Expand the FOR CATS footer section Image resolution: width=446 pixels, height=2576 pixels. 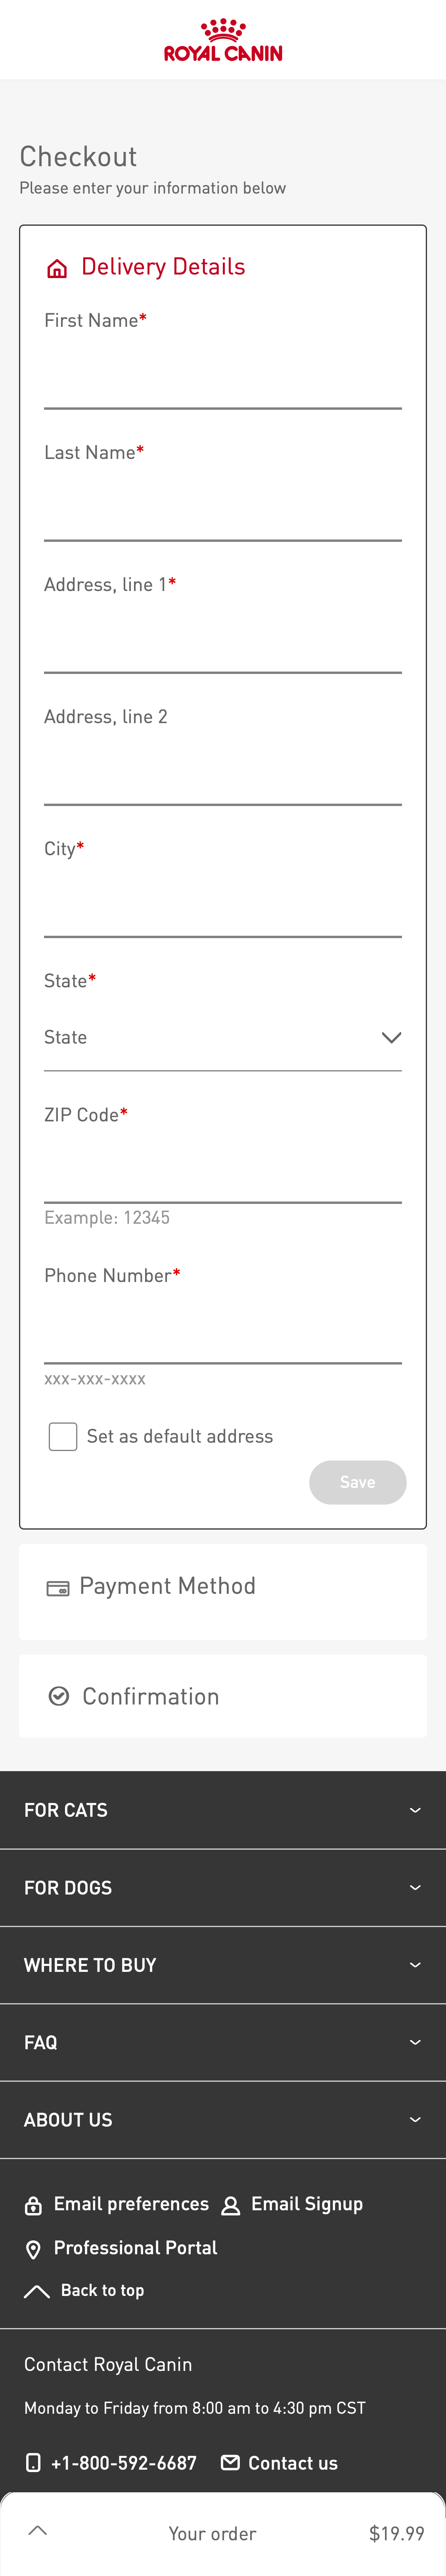coord(222,1810)
